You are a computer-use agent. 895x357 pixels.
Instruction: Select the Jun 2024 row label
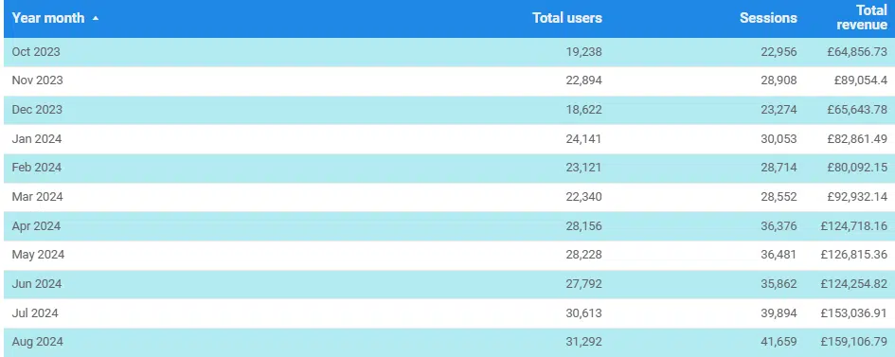pos(37,284)
